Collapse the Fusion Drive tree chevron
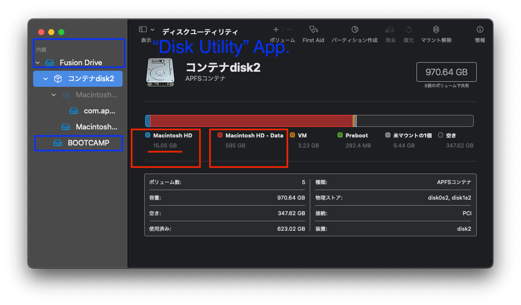The image size is (521, 305). (38, 63)
